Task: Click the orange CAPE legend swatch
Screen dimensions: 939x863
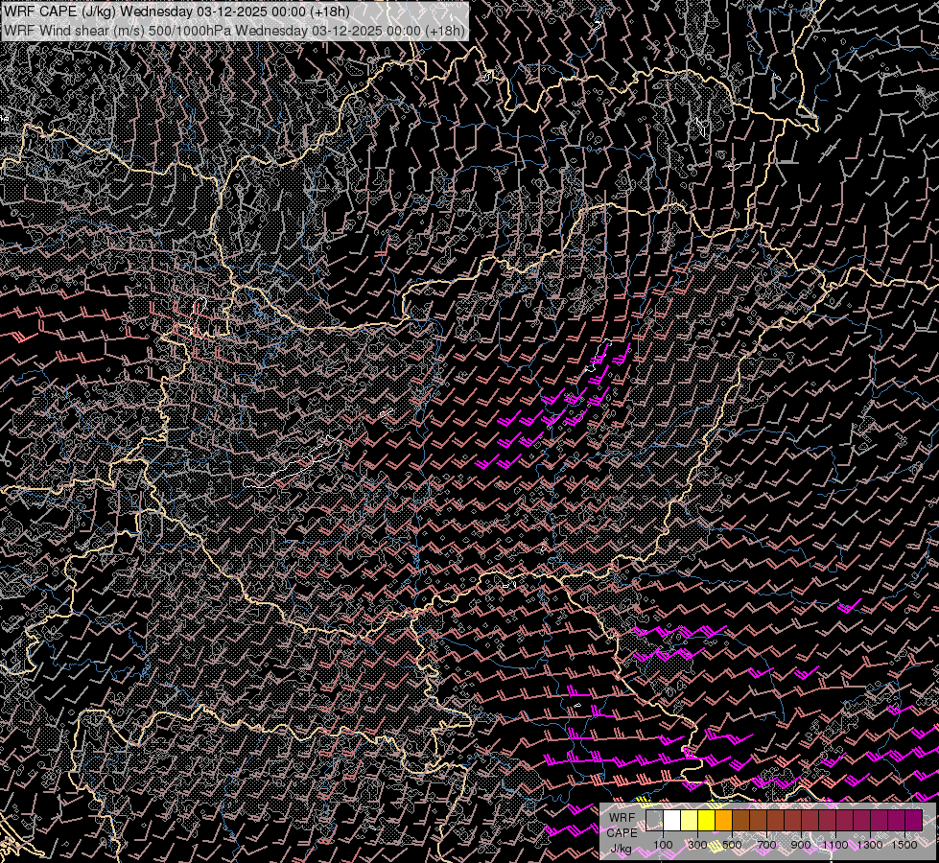Action: point(724,821)
